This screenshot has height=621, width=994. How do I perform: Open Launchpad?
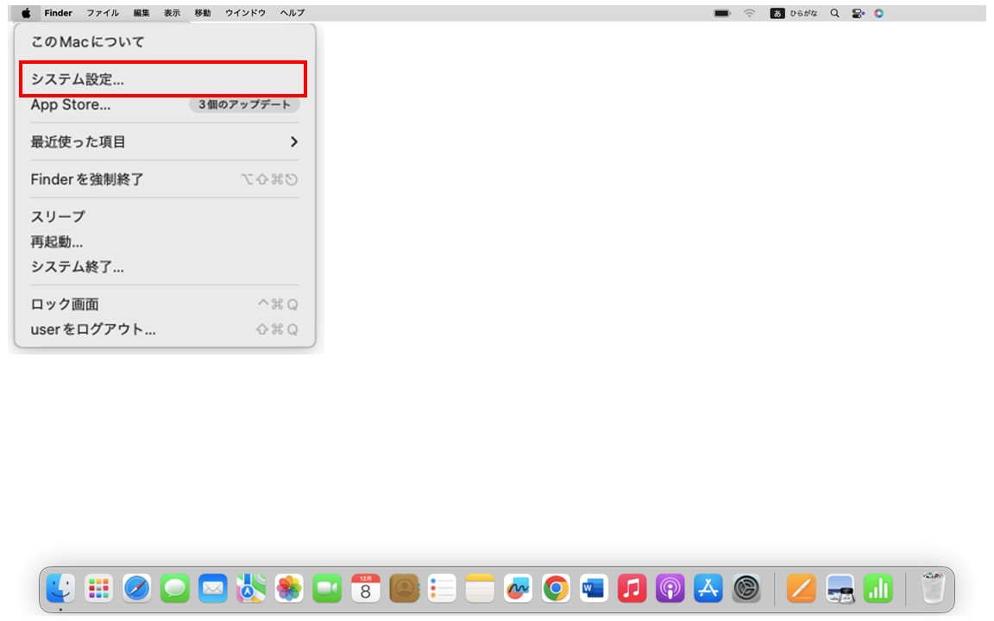point(98,590)
